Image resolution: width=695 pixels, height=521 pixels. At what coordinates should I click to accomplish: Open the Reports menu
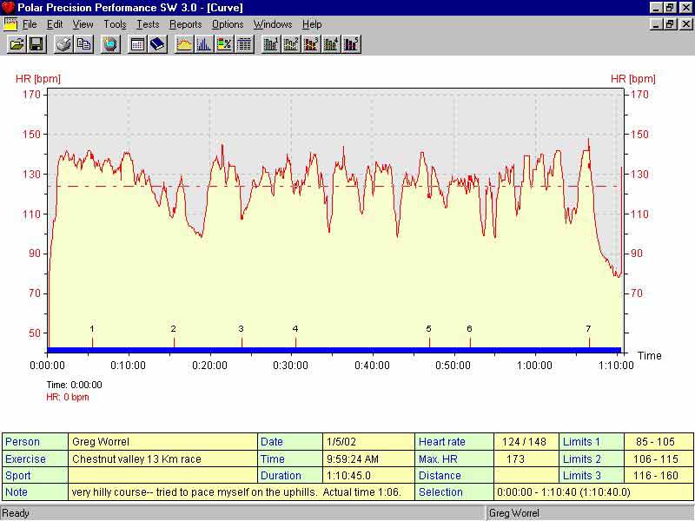click(x=185, y=24)
